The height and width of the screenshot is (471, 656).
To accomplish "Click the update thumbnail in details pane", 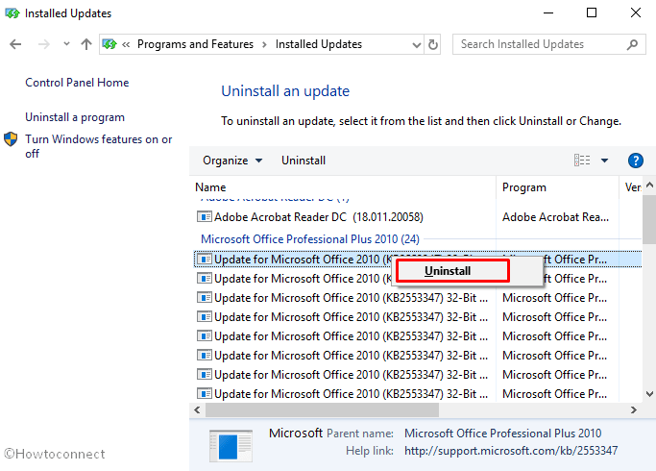I will (231, 446).
